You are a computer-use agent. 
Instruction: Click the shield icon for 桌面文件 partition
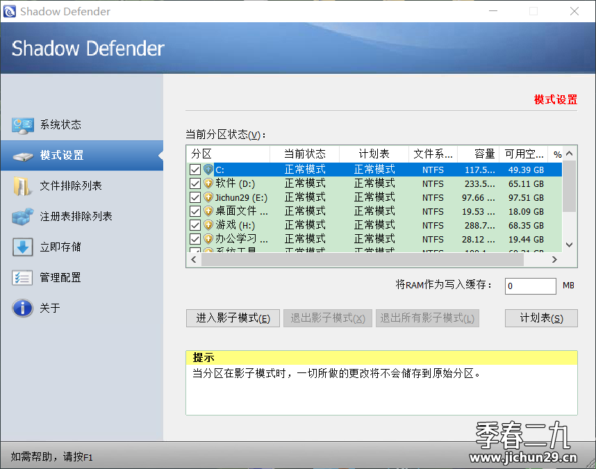208,211
